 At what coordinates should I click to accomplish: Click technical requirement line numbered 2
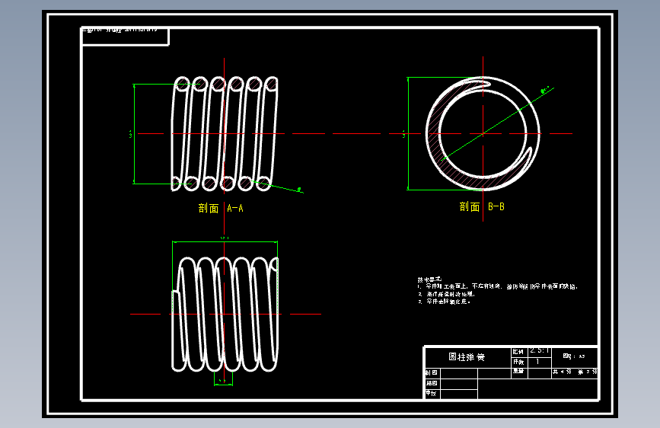446,294
